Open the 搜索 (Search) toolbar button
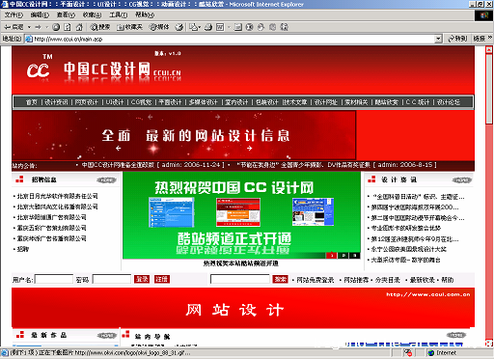The height and width of the screenshot is (359, 494). coord(100,27)
